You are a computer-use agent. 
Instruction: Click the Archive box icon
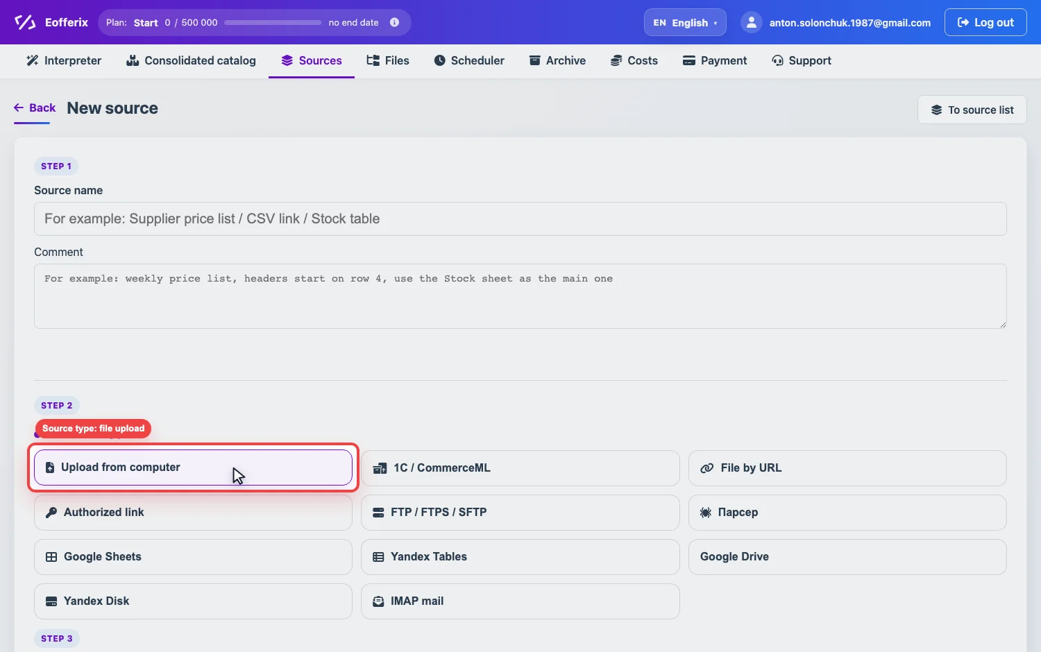[x=534, y=60]
